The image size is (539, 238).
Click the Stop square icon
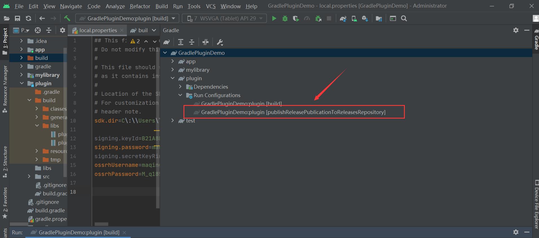pyautogui.click(x=329, y=19)
